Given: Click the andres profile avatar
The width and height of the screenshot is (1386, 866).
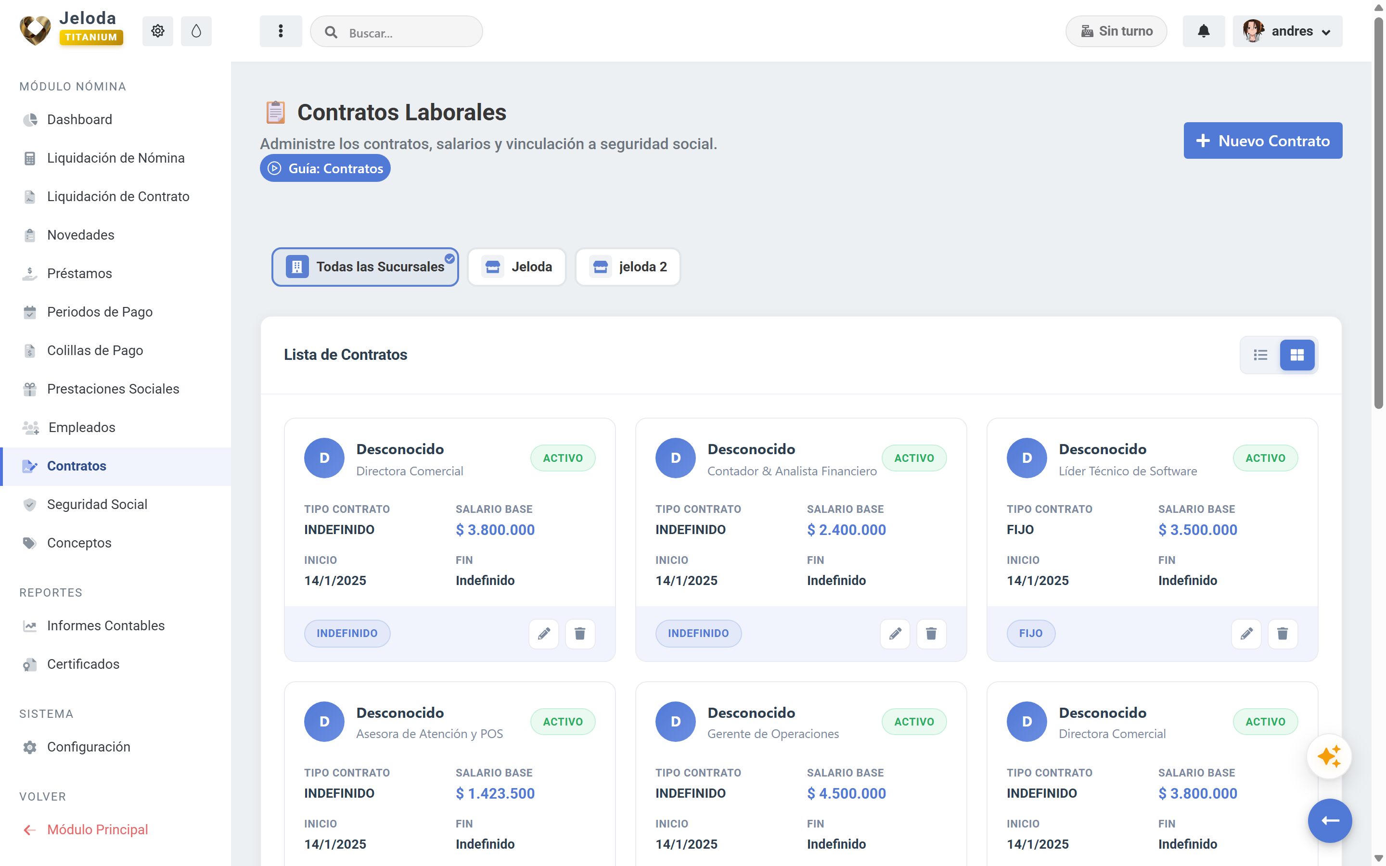Looking at the screenshot, I should [x=1253, y=31].
